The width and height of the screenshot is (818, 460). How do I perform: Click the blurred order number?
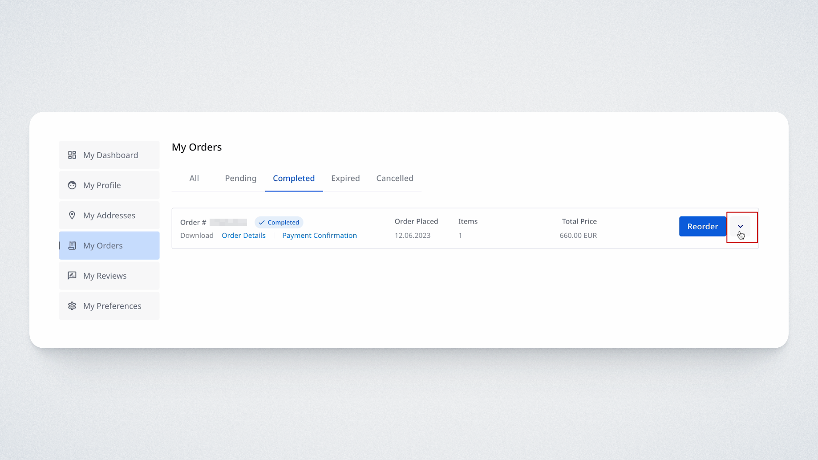(228, 222)
